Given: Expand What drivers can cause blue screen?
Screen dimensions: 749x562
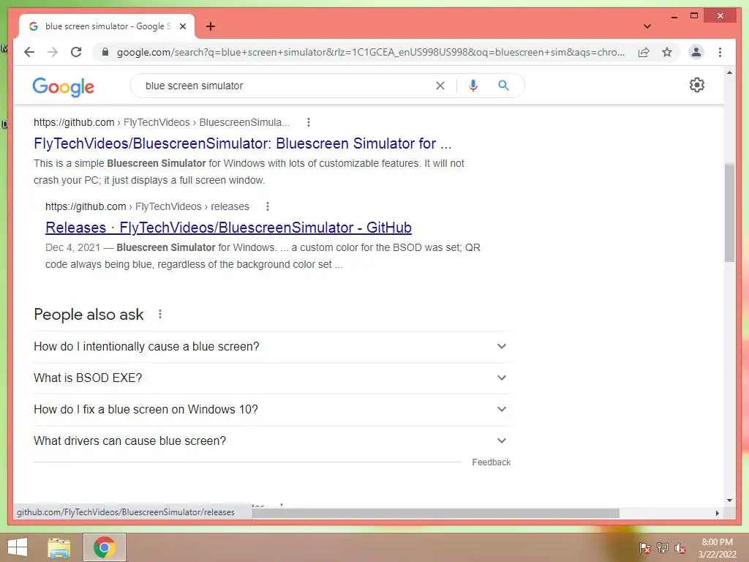Looking at the screenshot, I should pos(271,441).
